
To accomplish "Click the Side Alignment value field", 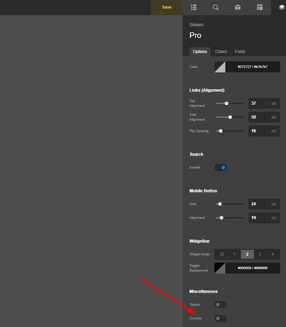I will (257, 117).
